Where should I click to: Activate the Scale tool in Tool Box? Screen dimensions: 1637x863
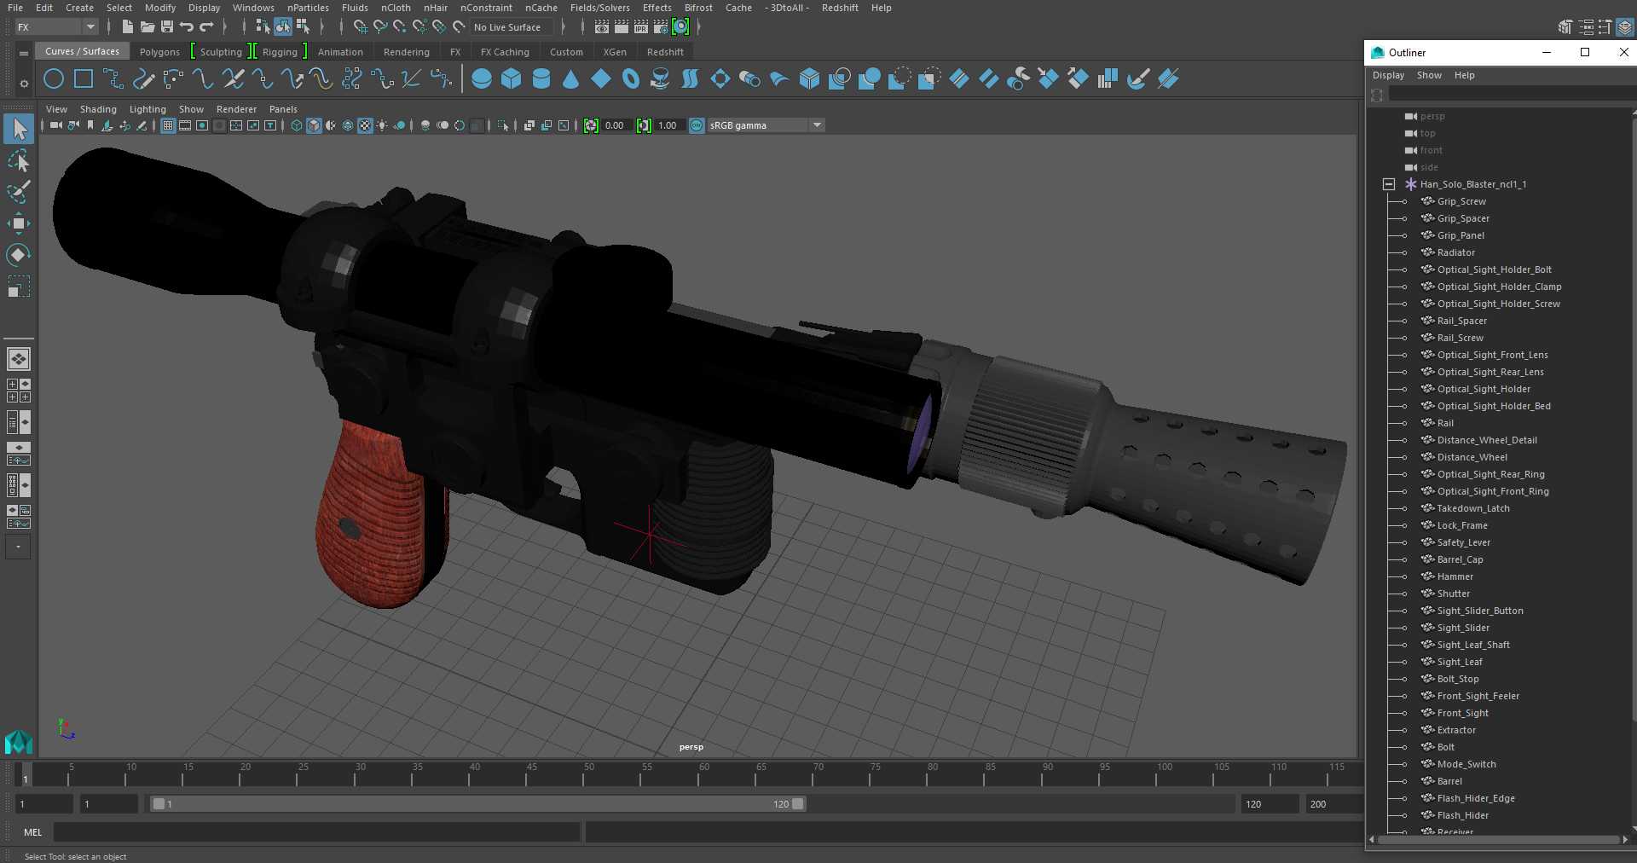pyautogui.click(x=19, y=287)
